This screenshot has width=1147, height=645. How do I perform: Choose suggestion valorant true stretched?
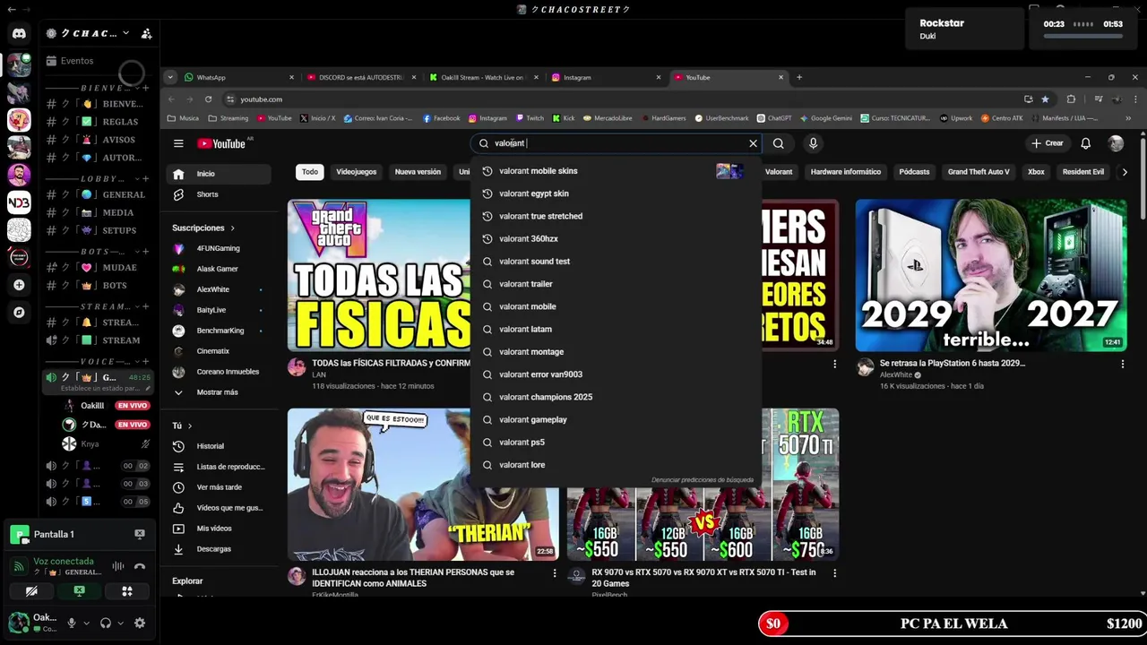tap(617, 216)
